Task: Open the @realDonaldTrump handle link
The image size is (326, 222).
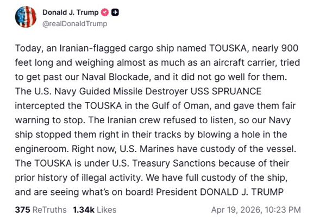Action: tap(74, 23)
